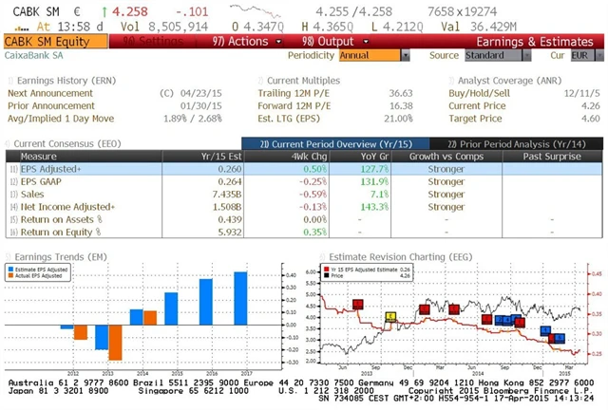Image resolution: width=608 pixels, height=410 pixels.
Task: Click the Earnings History (ERN) section icon
Action: [11, 81]
